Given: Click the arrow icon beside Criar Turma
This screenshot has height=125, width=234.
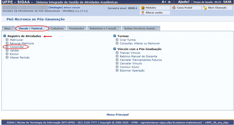Looking at the screenshot, I should click(x=117, y=40).
